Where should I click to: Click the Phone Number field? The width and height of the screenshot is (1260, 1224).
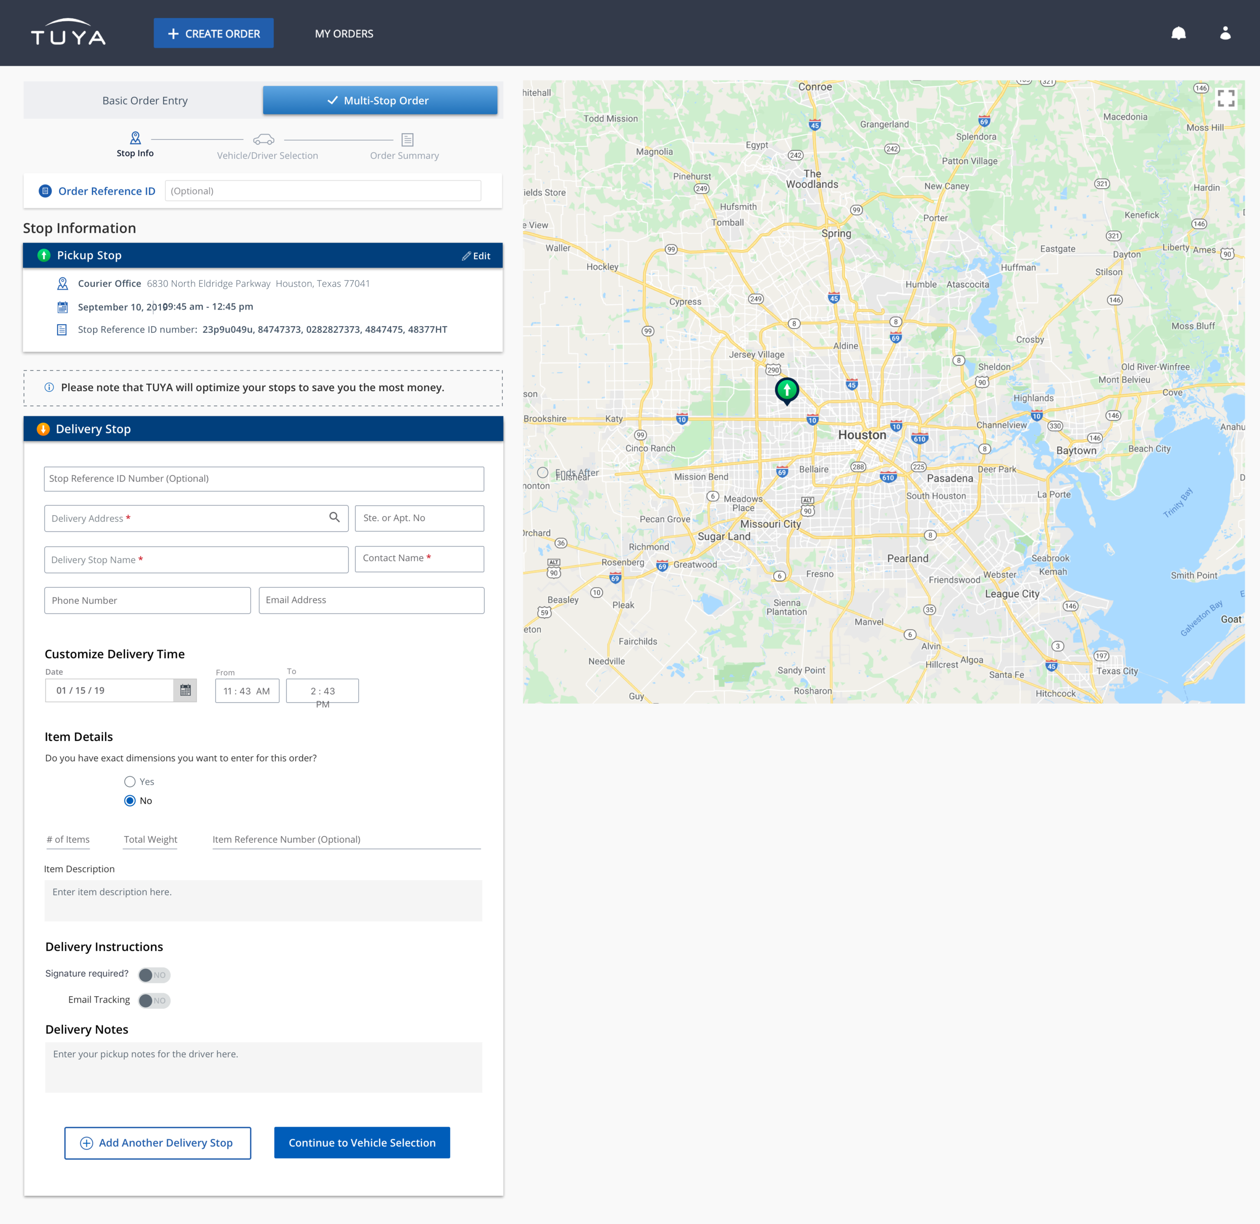147,600
